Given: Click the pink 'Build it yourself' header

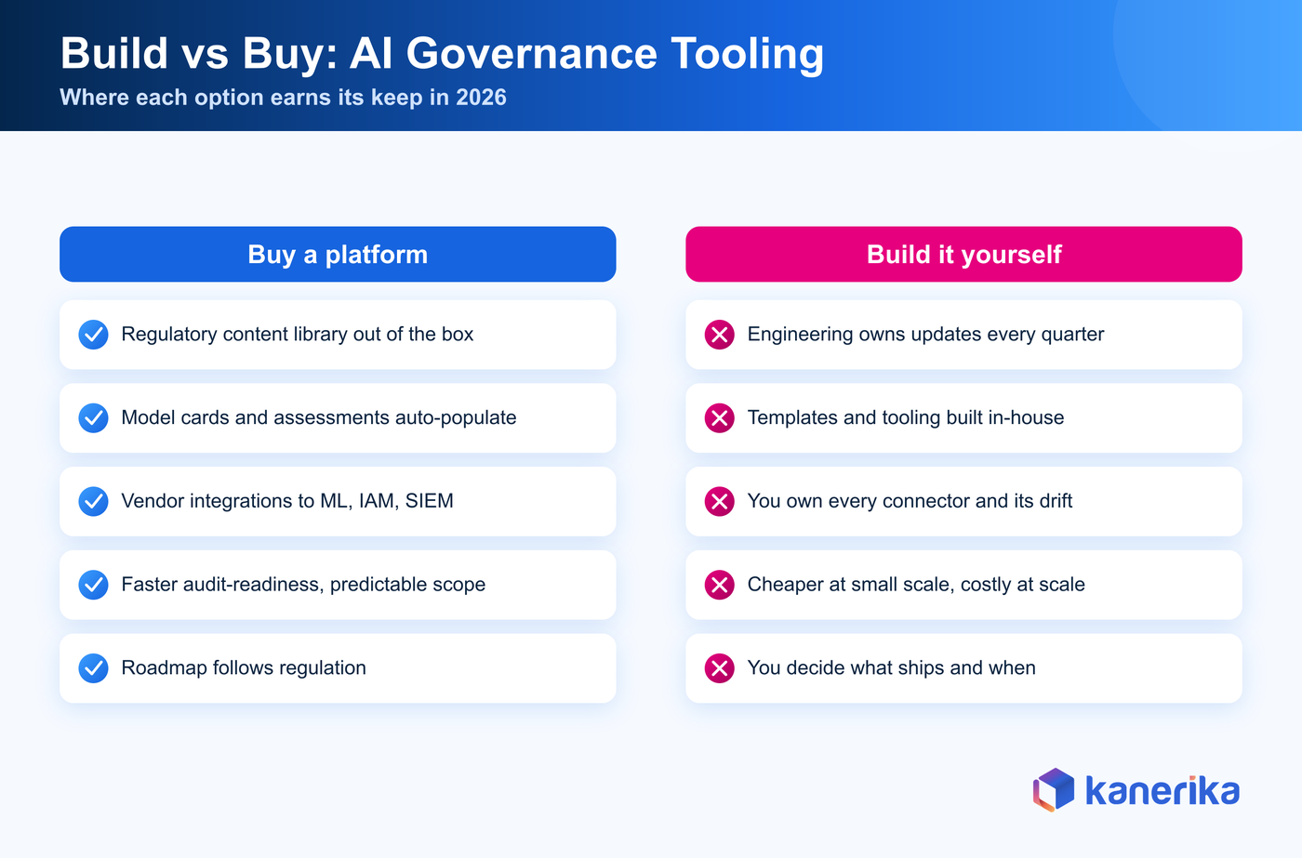Looking at the screenshot, I should click(x=963, y=254).
